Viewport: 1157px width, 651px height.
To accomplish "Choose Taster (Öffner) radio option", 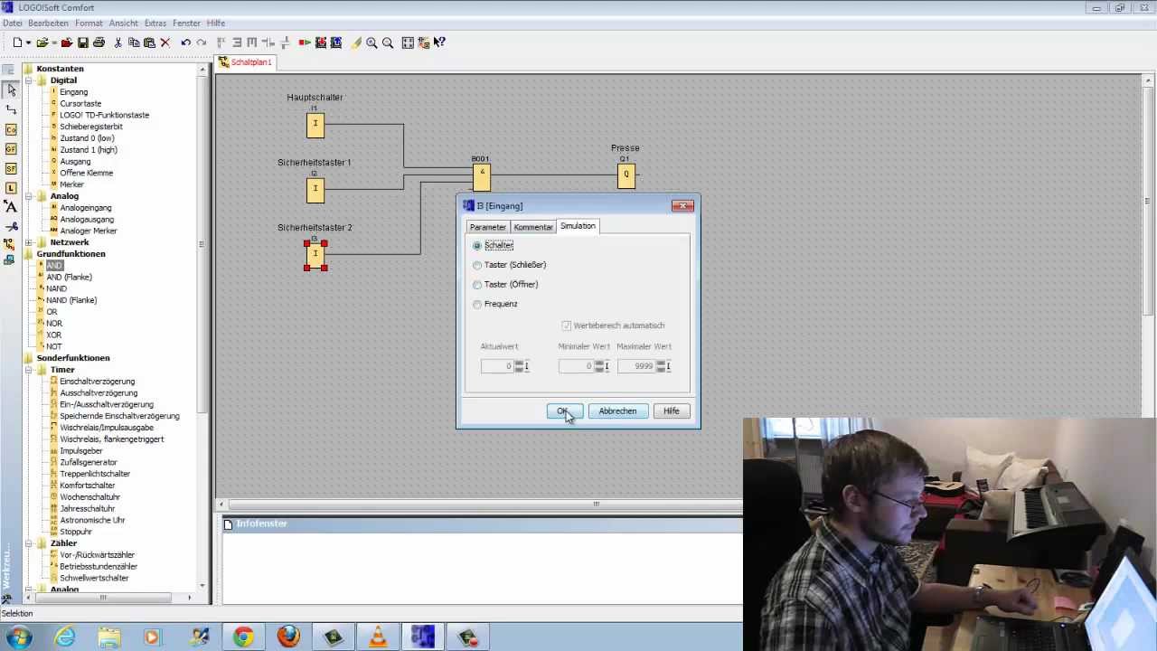I will (x=477, y=284).
